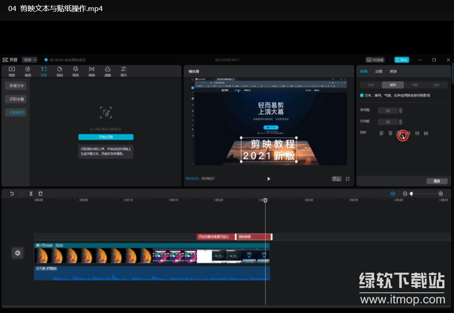454x313 pixels.
Task: Uncheck apply text style to all lyrics checkbox
Action: click(362, 95)
